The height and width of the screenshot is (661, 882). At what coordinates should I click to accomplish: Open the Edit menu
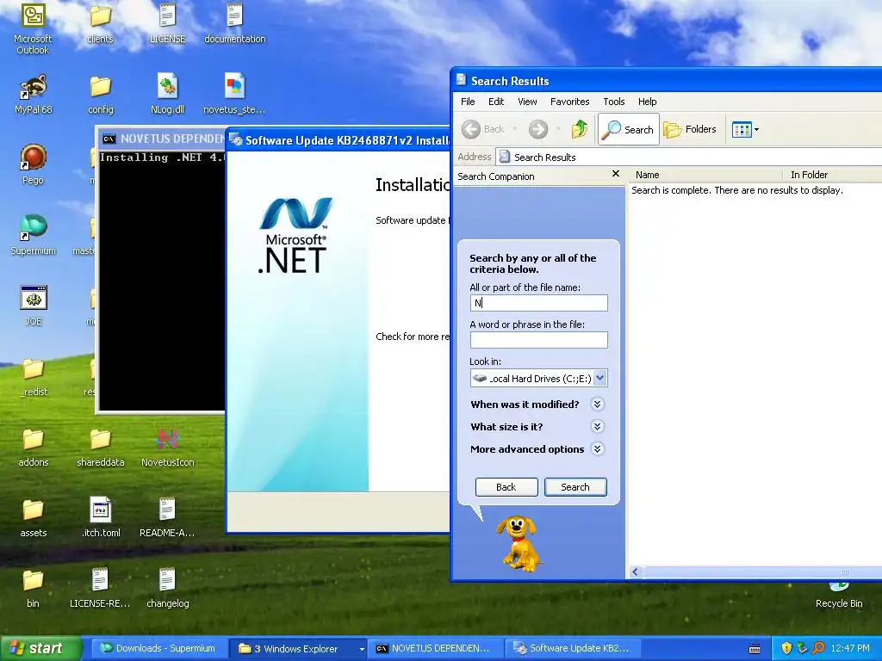tap(496, 102)
